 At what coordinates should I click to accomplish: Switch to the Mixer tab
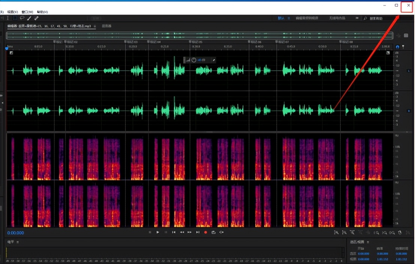(x=107, y=26)
